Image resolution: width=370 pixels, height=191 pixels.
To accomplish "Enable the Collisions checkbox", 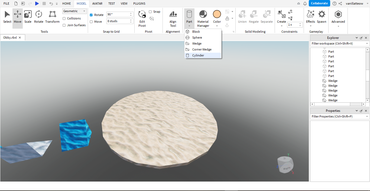I will coord(64,18).
